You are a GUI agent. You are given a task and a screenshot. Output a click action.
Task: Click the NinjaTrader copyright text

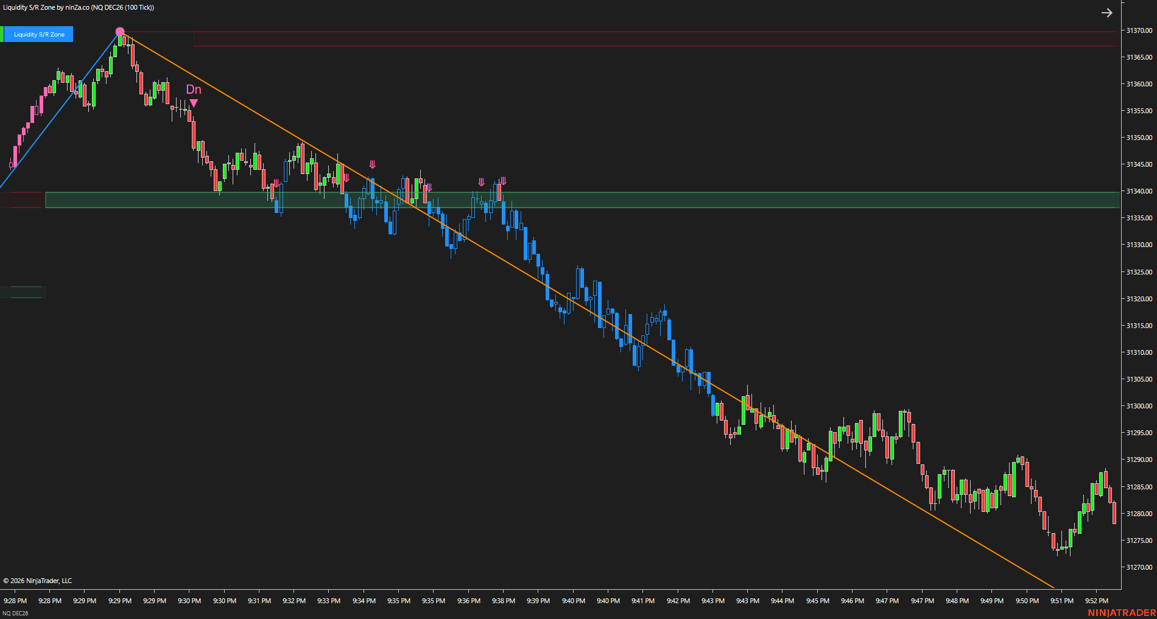(x=38, y=581)
